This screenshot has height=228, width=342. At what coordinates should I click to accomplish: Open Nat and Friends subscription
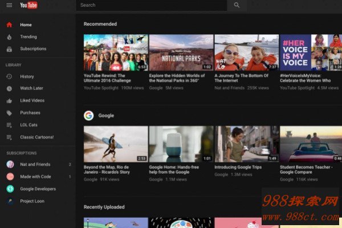click(x=35, y=165)
